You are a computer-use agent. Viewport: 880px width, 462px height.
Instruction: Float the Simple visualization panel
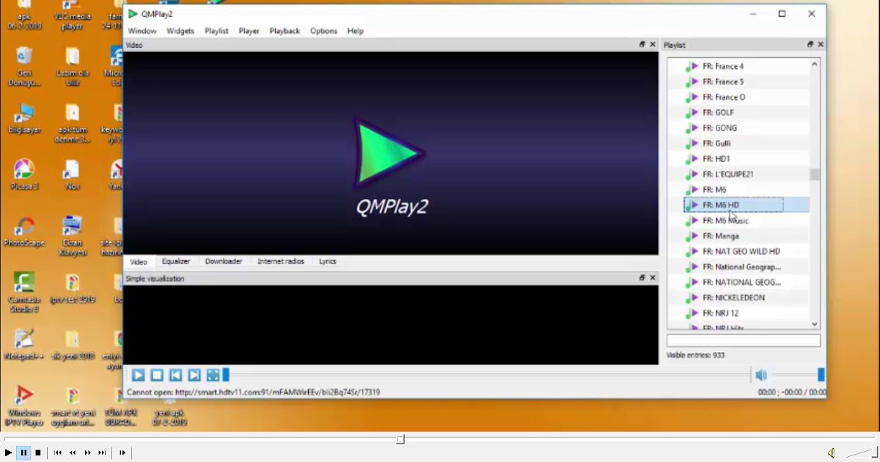642,278
